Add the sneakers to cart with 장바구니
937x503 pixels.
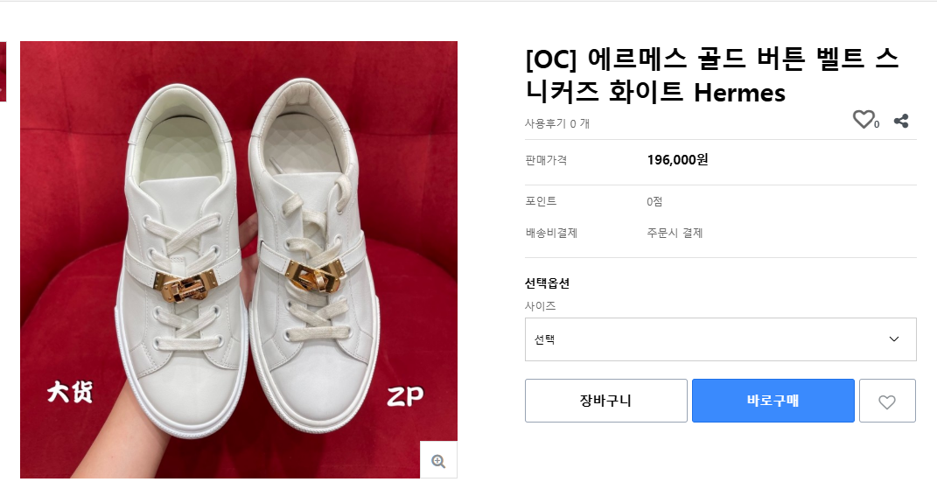pyautogui.click(x=605, y=402)
